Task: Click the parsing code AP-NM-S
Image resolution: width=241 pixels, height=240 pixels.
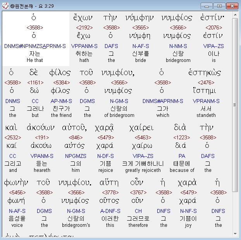Action: coord(61,101)
